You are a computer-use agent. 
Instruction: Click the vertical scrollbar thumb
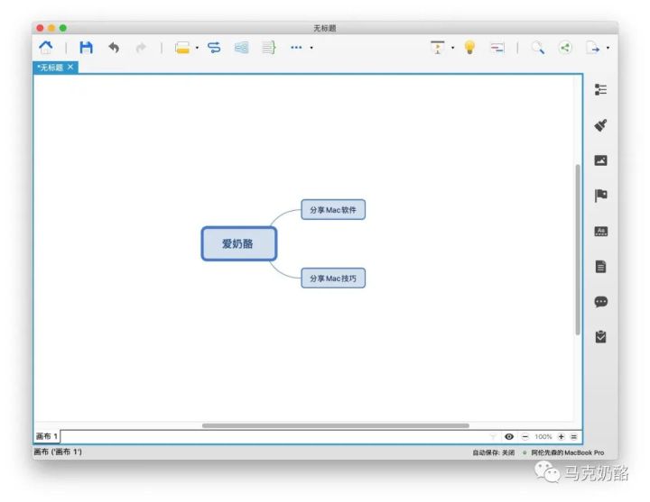tap(578, 250)
